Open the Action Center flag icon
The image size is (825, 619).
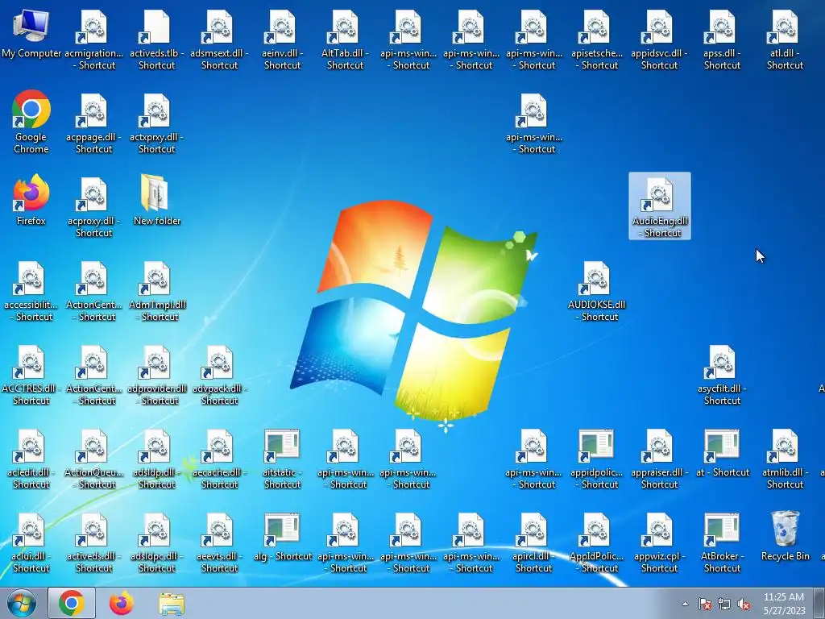(704, 604)
